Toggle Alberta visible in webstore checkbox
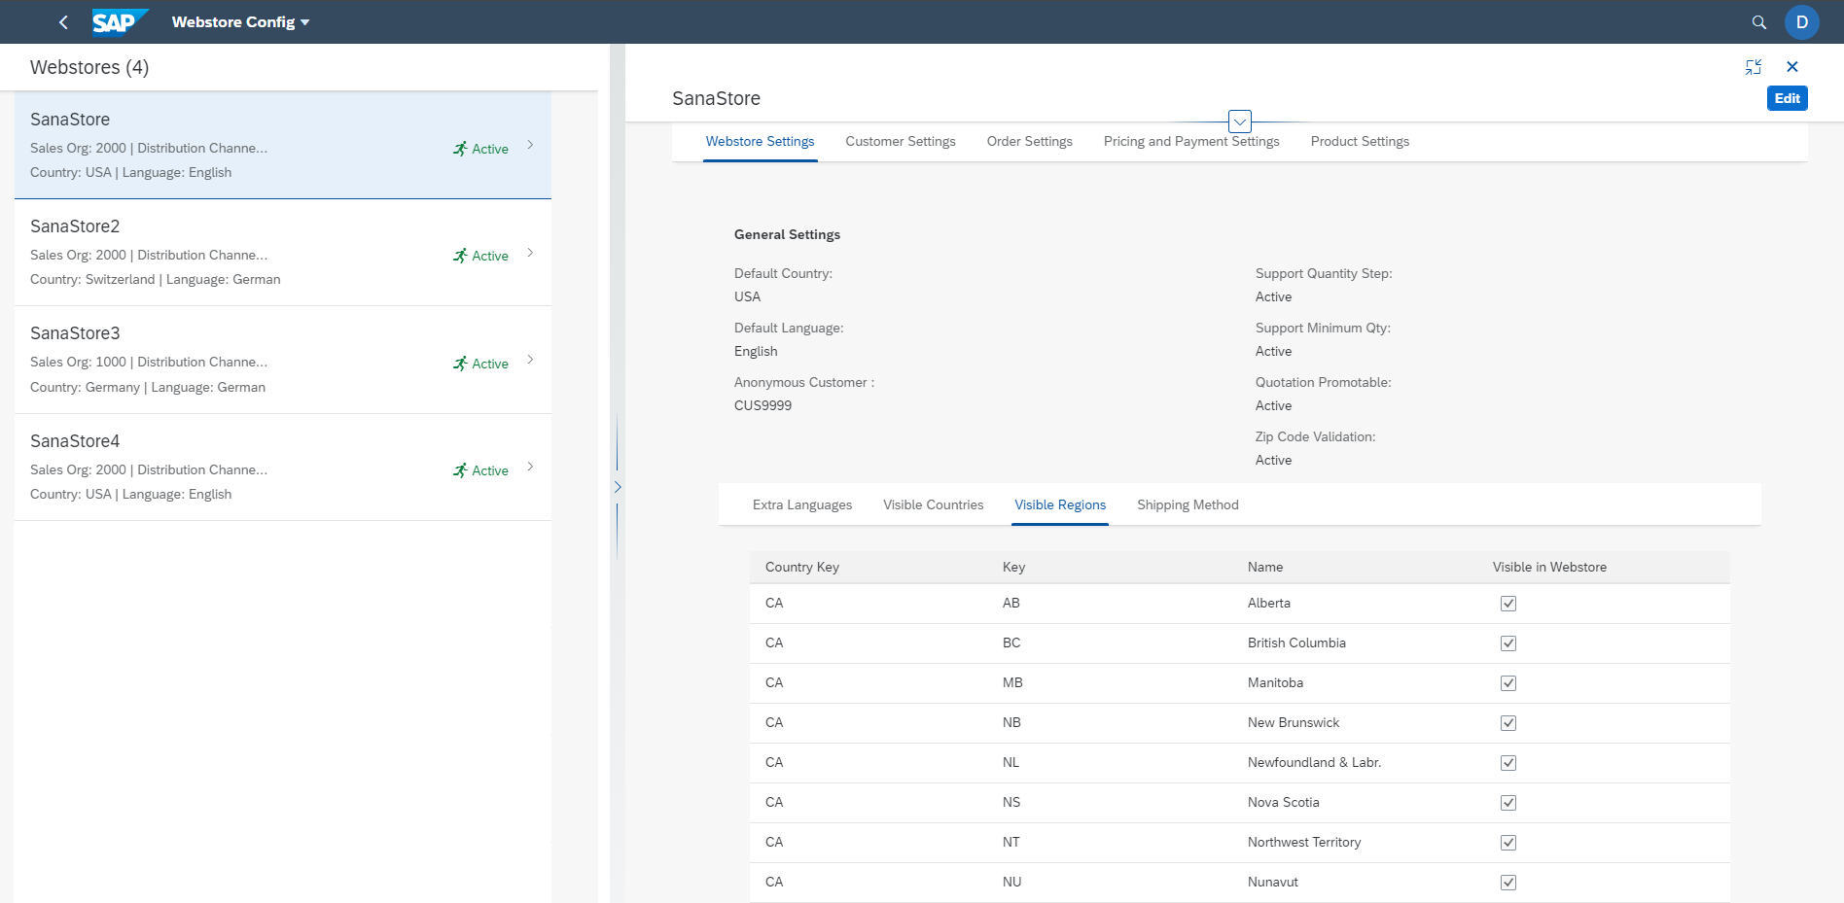 pyautogui.click(x=1508, y=604)
